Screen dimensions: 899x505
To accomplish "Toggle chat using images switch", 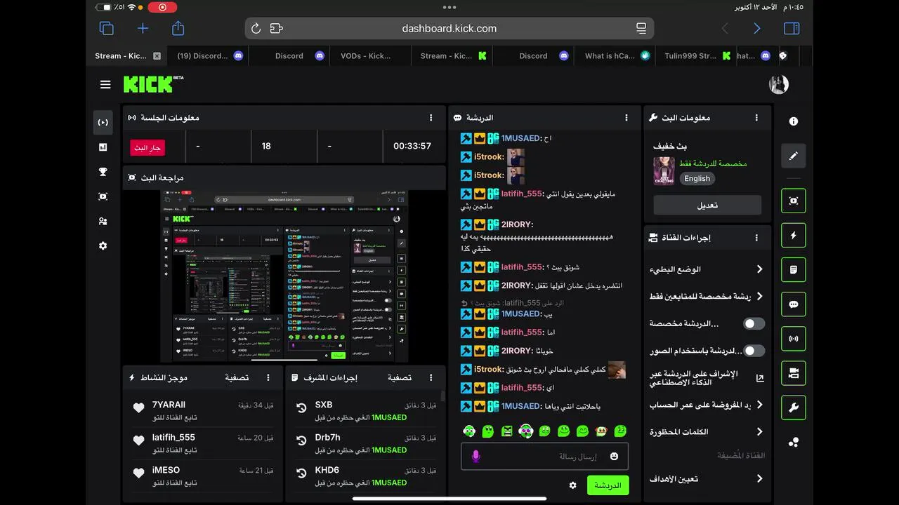I will [x=754, y=351].
